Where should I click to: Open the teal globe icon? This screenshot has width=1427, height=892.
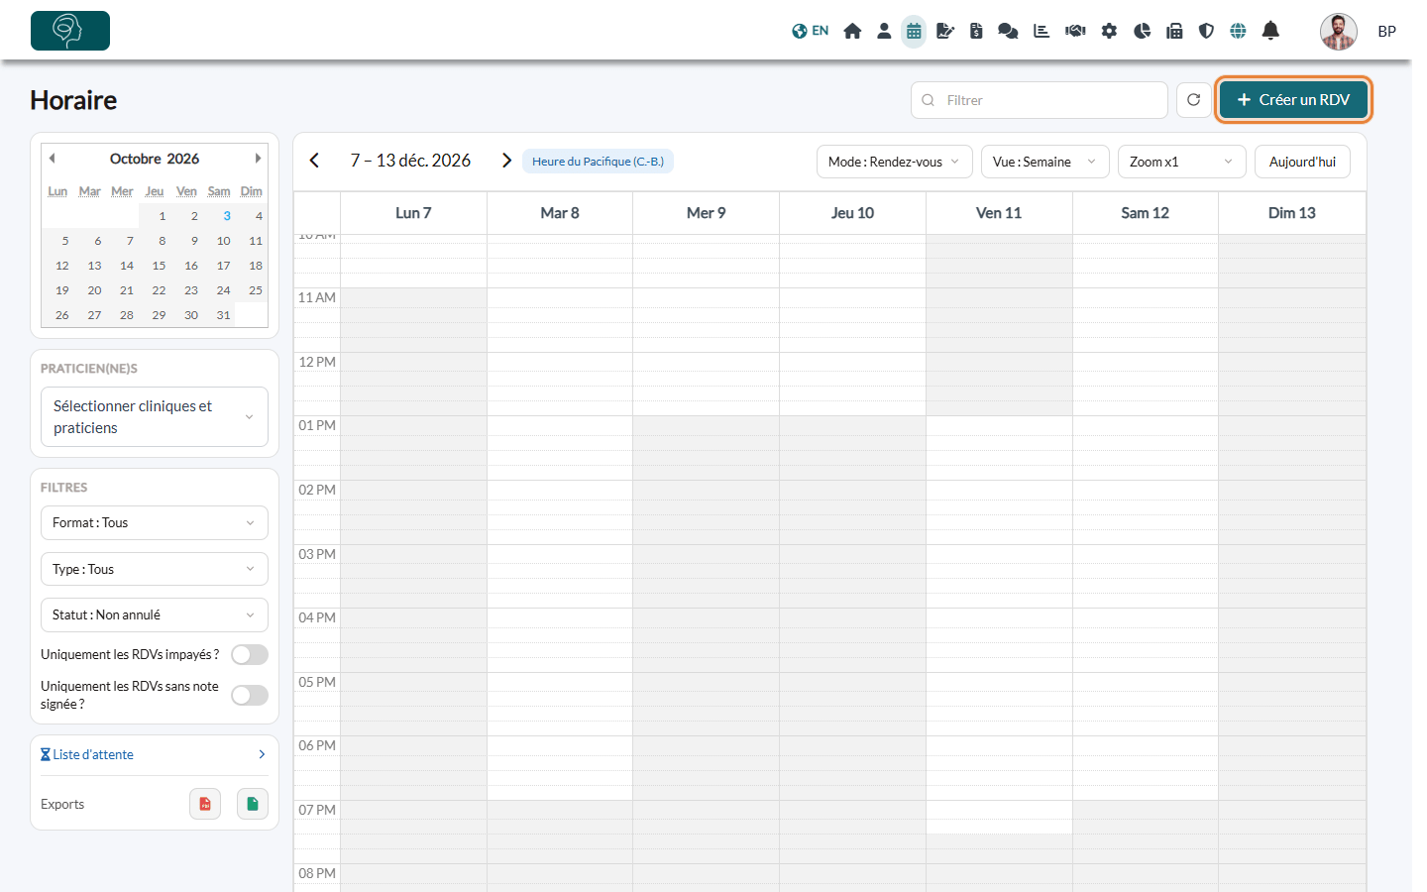click(x=1238, y=31)
